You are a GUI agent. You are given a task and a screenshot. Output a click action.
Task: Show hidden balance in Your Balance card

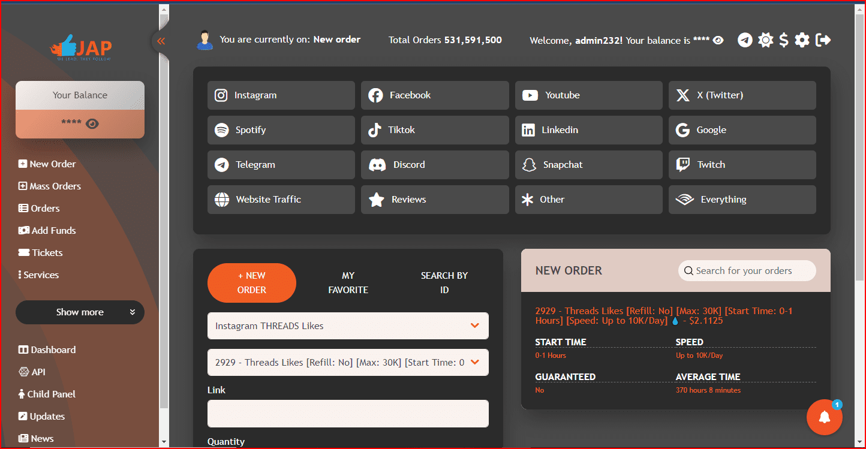pyautogui.click(x=91, y=123)
